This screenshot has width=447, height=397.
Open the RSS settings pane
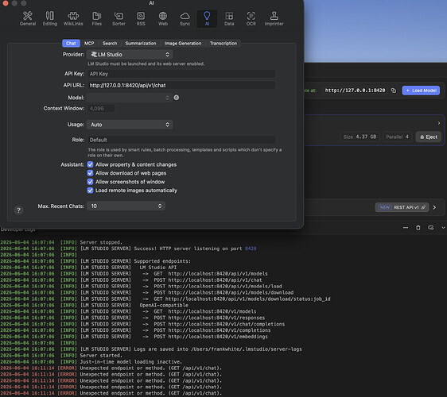[141, 19]
